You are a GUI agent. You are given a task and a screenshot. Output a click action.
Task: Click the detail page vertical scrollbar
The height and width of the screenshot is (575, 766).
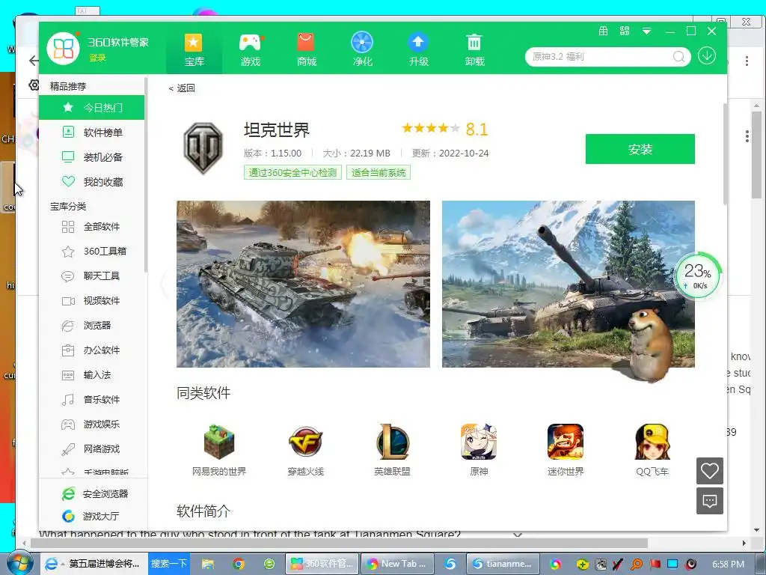tap(725, 154)
